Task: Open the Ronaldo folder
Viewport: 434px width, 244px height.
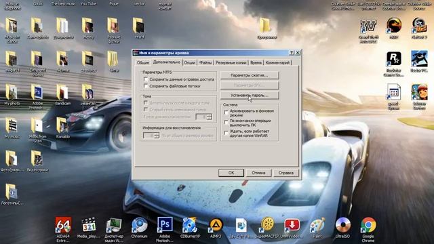Action: (x=62, y=126)
